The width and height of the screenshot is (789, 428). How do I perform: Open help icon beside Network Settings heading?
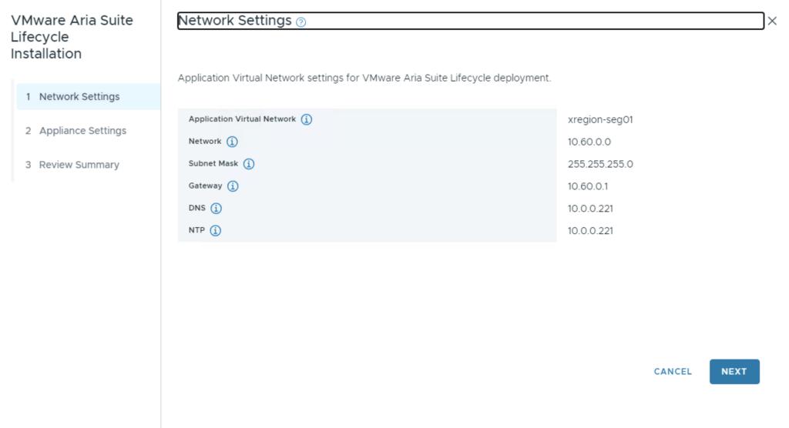pos(301,22)
